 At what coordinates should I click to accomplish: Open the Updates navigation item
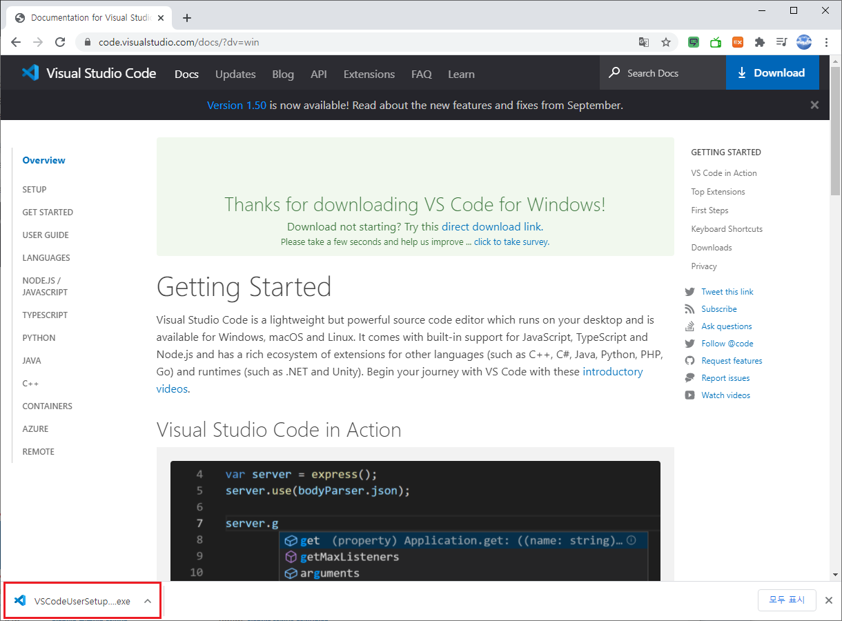coord(235,75)
